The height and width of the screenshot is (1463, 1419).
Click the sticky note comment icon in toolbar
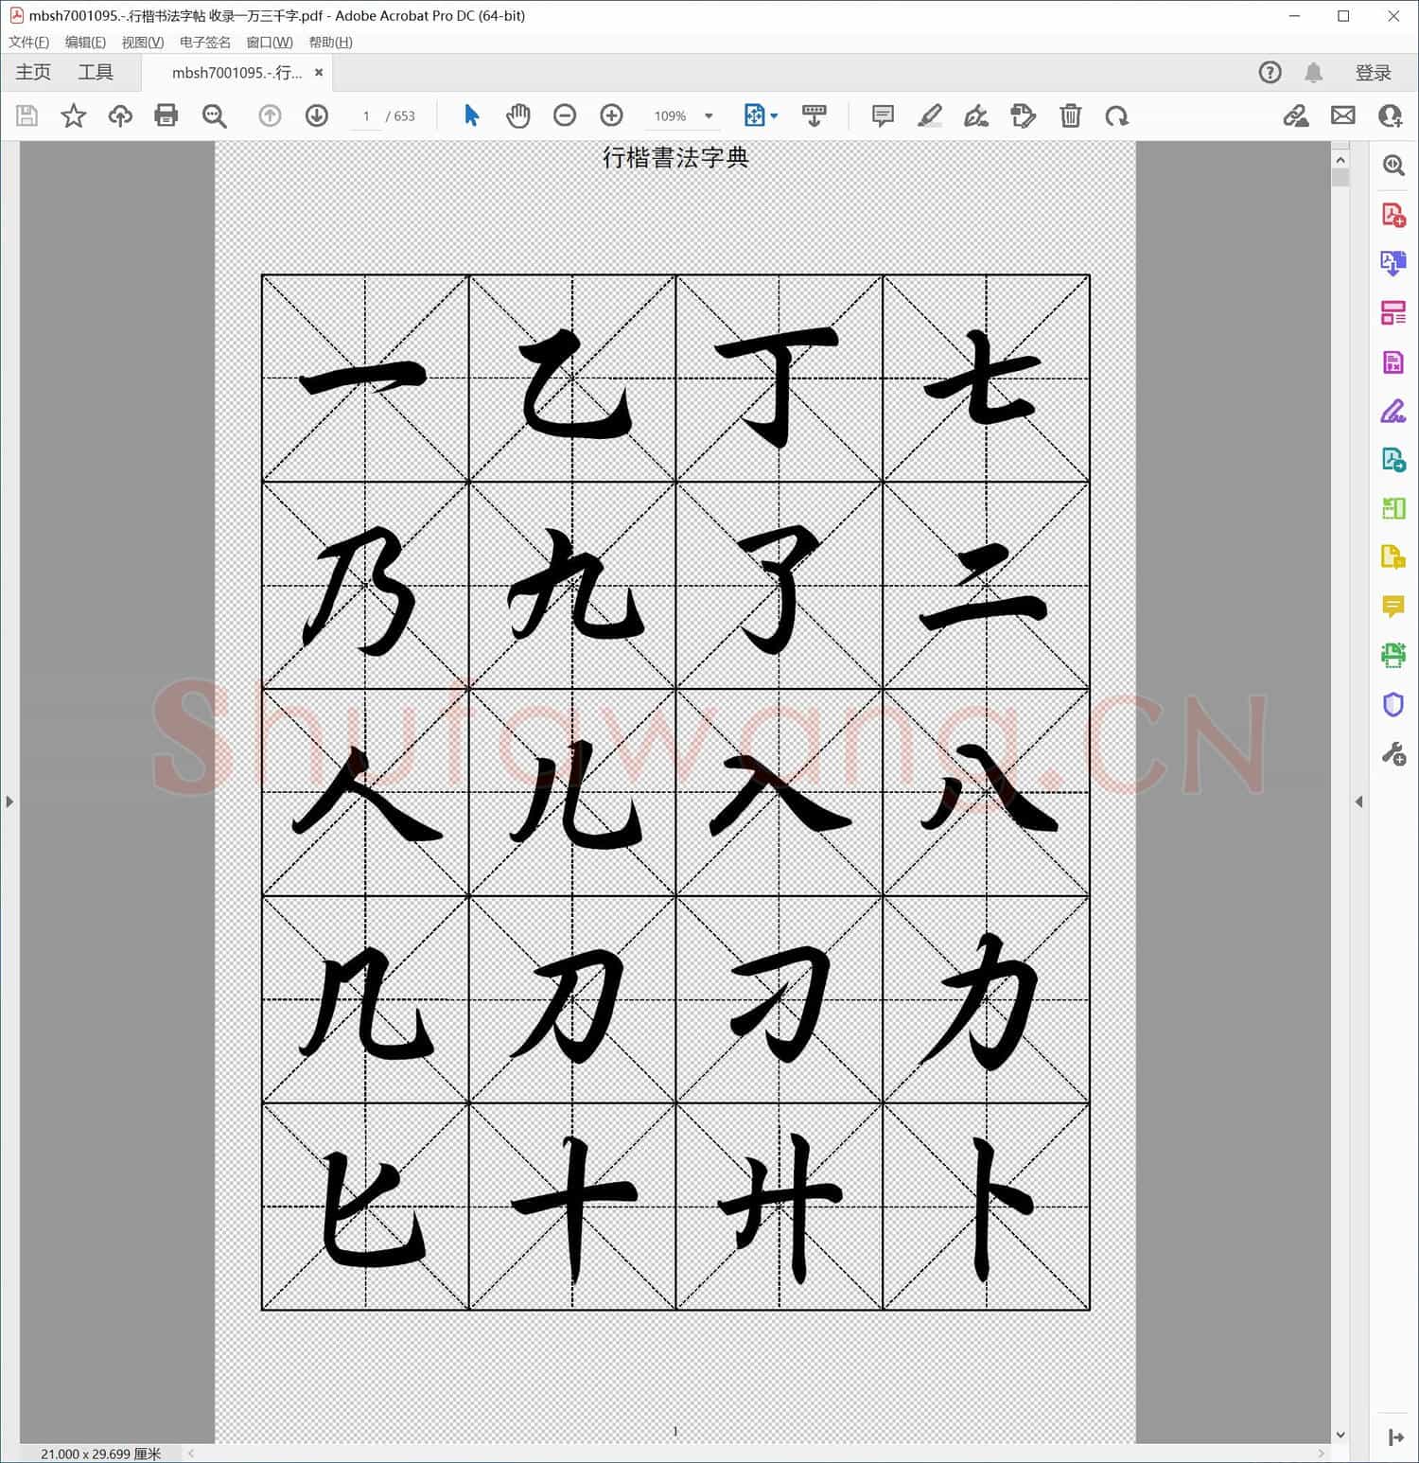(x=882, y=115)
